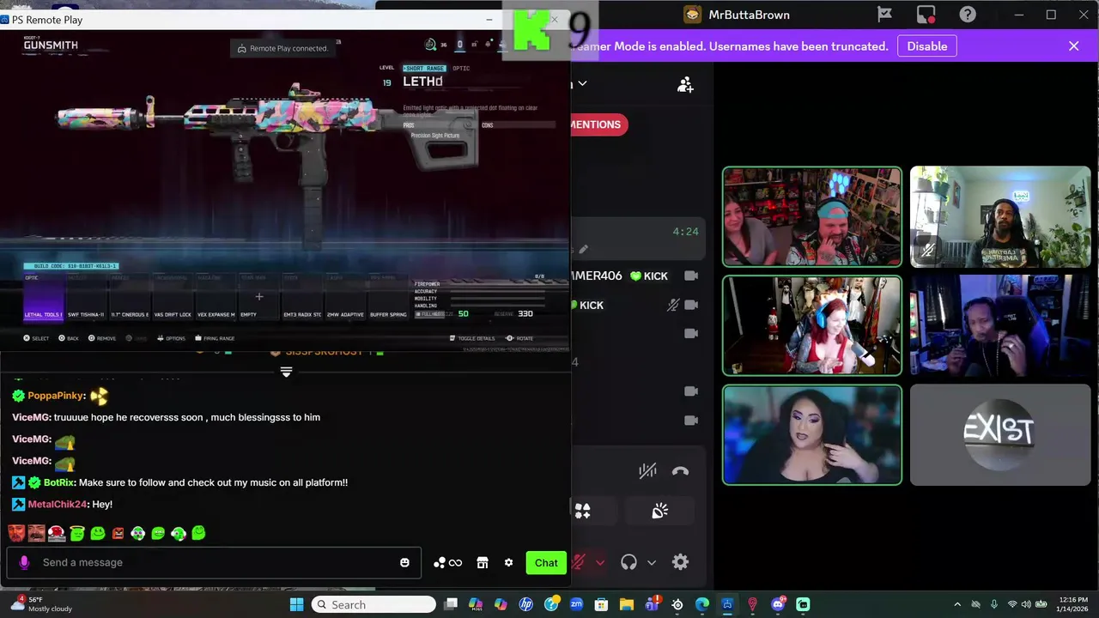Click the Discord screen recording indicator icon
Viewport: 1099px width, 618px height.
click(x=926, y=15)
